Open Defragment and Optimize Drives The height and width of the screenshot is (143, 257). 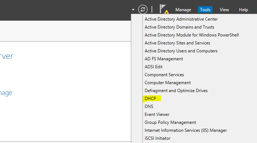point(176,91)
